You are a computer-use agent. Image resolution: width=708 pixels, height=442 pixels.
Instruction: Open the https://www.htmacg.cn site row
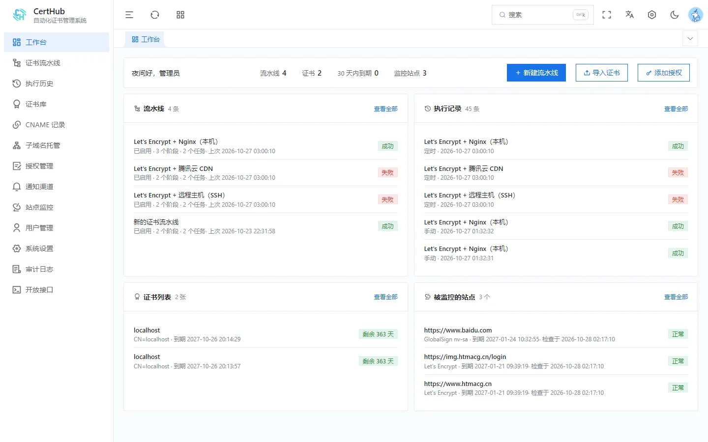(x=556, y=388)
